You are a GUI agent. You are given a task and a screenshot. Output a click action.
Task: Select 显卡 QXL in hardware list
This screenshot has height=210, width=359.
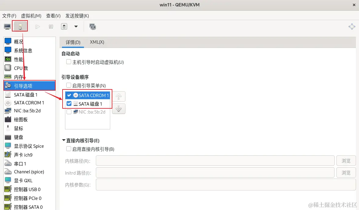[30, 180]
